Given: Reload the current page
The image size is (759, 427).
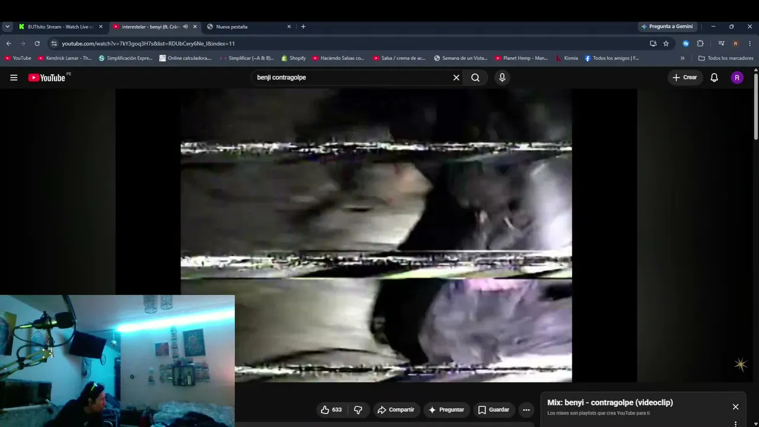Looking at the screenshot, I should pos(37,43).
